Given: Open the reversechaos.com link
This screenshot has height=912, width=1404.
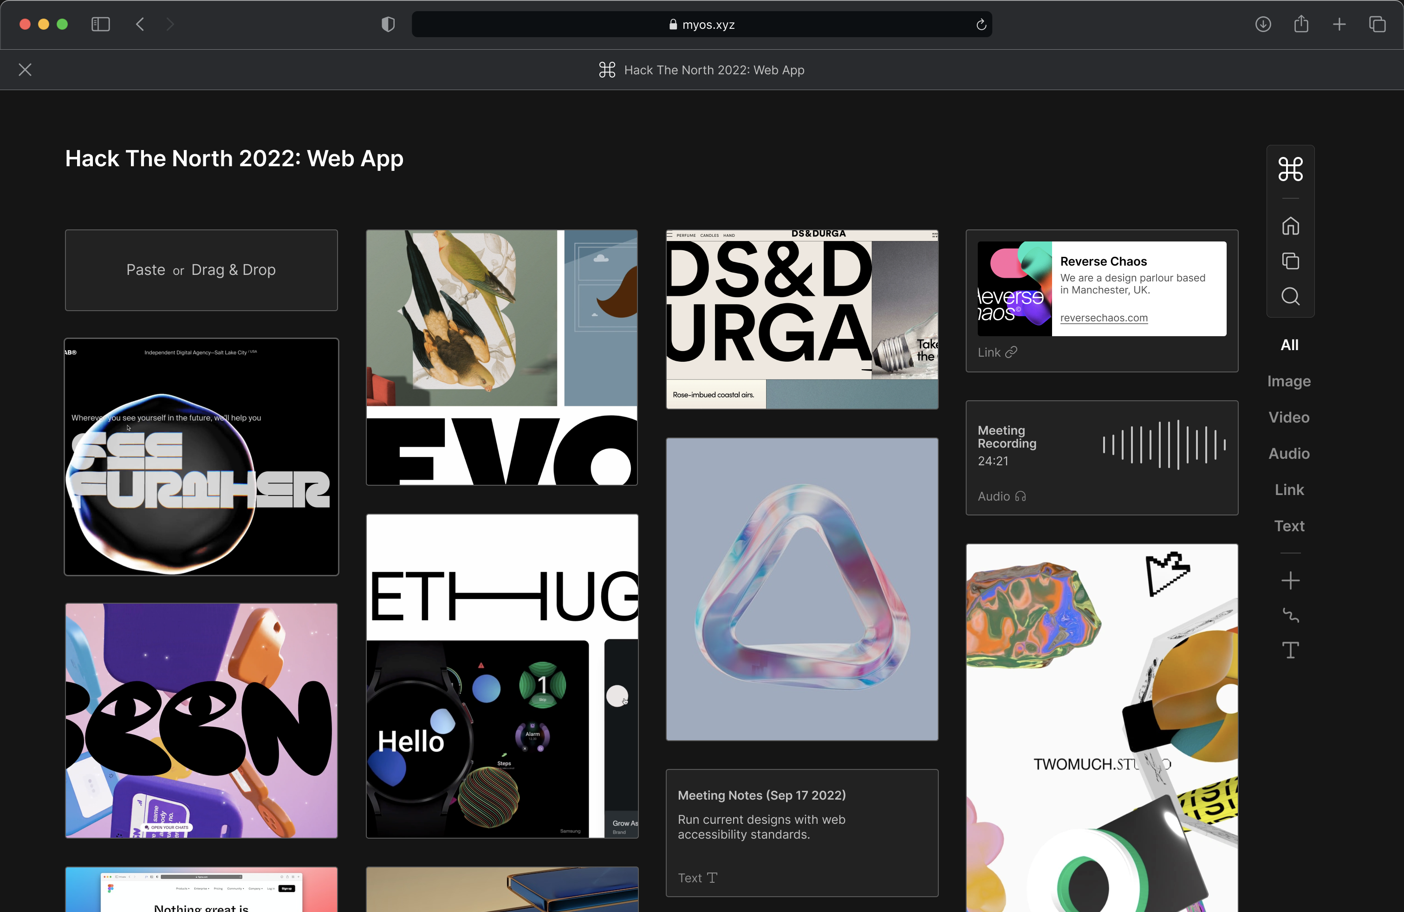Looking at the screenshot, I should 1104,318.
